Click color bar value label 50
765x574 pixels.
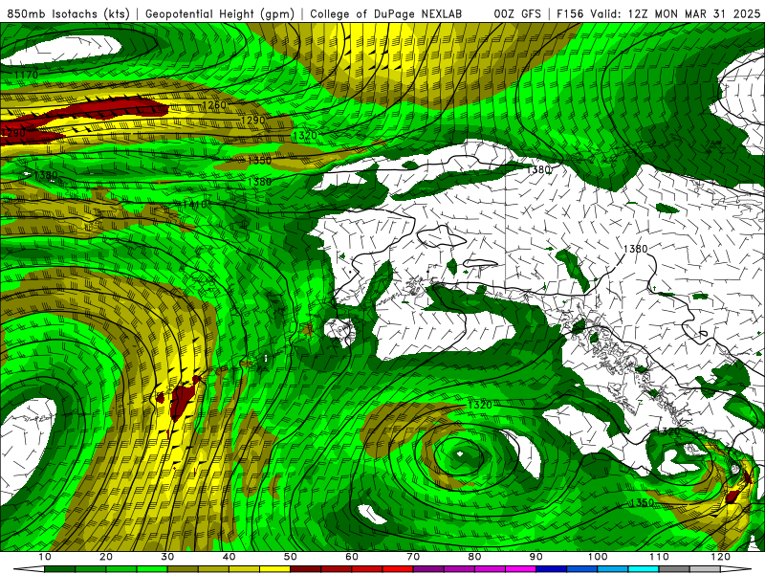click(x=291, y=557)
